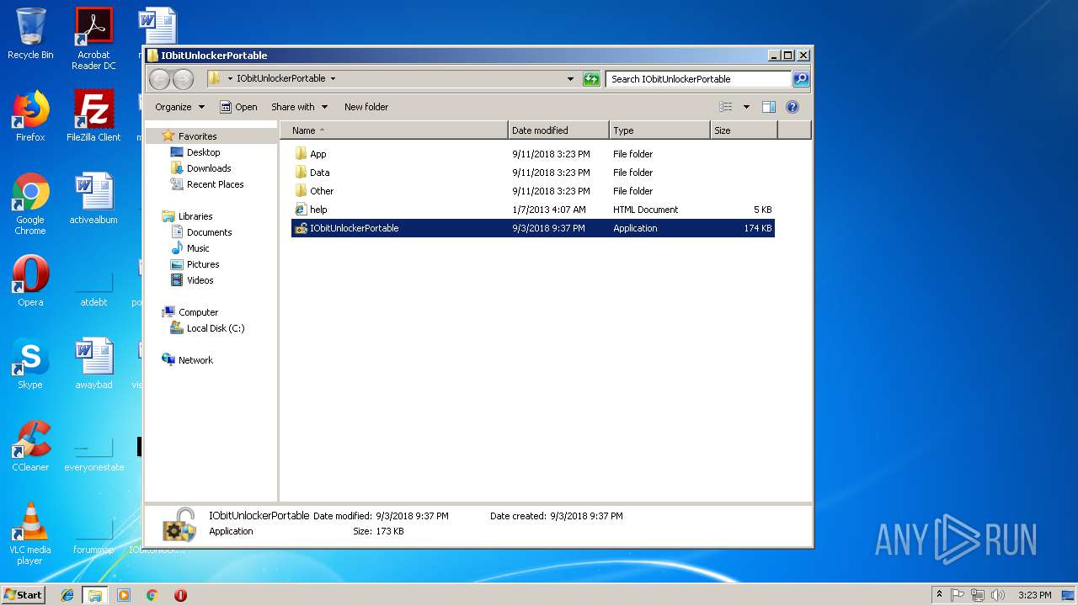
Task: Change your view icon in toolbar
Action: [725, 107]
